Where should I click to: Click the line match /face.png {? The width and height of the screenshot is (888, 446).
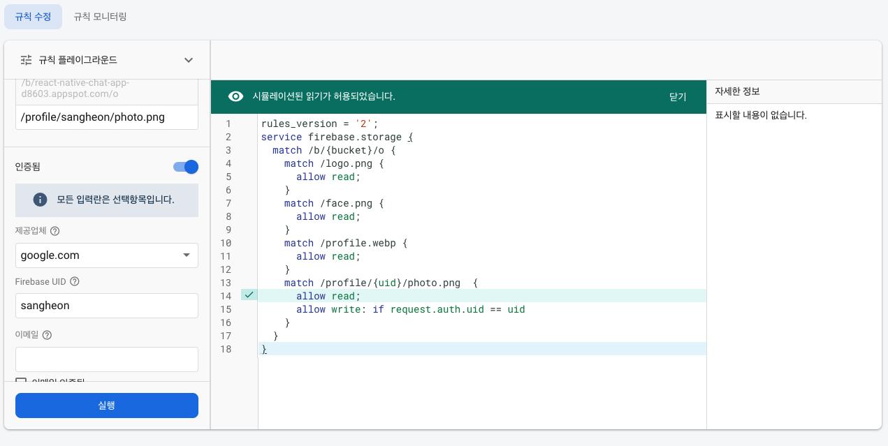coord(334,203)
